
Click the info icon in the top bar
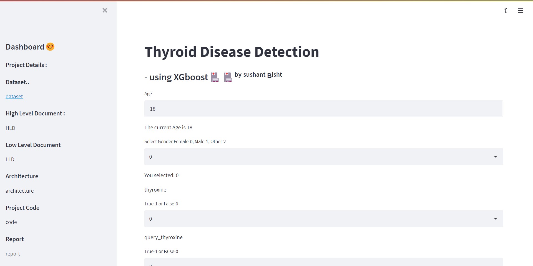[x=506, y=11]
